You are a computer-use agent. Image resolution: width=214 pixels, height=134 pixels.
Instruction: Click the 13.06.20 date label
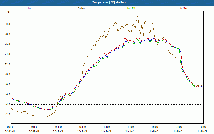202,131
